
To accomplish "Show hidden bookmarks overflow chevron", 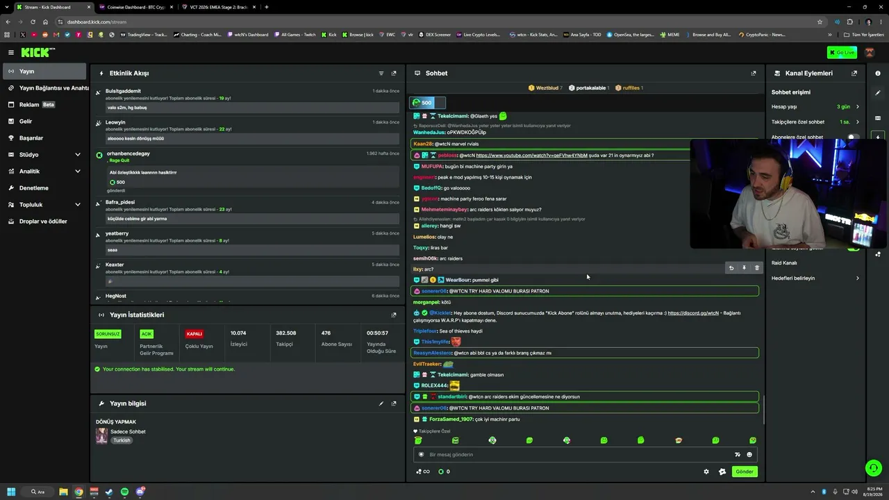I will [830, 35].
